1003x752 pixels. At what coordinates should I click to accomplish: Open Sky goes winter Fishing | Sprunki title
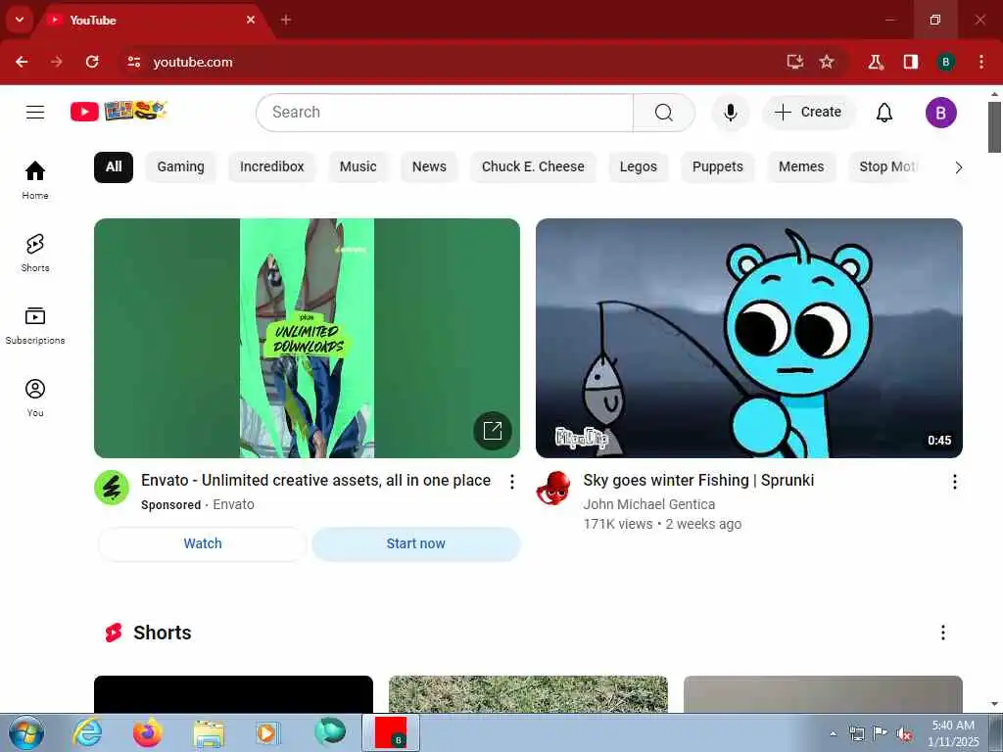click(698, 480)
